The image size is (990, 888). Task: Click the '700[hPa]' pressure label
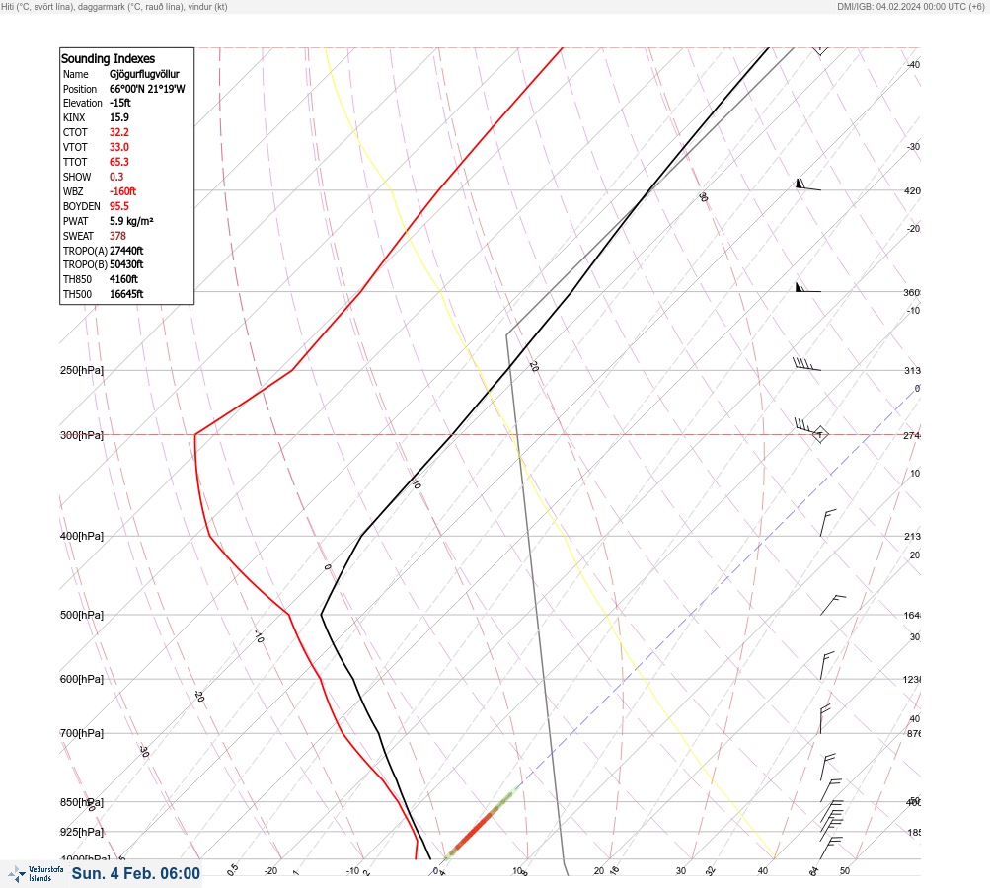pyautogui.click(x=82, y=733)
